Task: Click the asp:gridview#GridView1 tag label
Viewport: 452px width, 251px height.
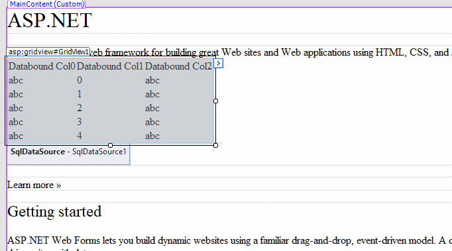Action: coord(48,52)
